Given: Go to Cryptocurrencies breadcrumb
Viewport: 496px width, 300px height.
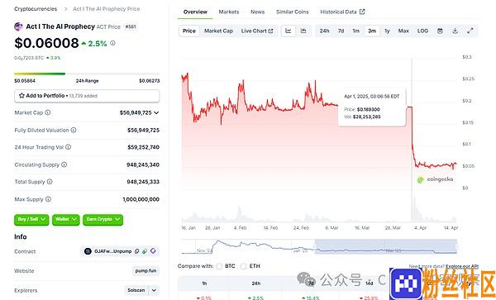Looking at the screenshot, I should [36, 9].
